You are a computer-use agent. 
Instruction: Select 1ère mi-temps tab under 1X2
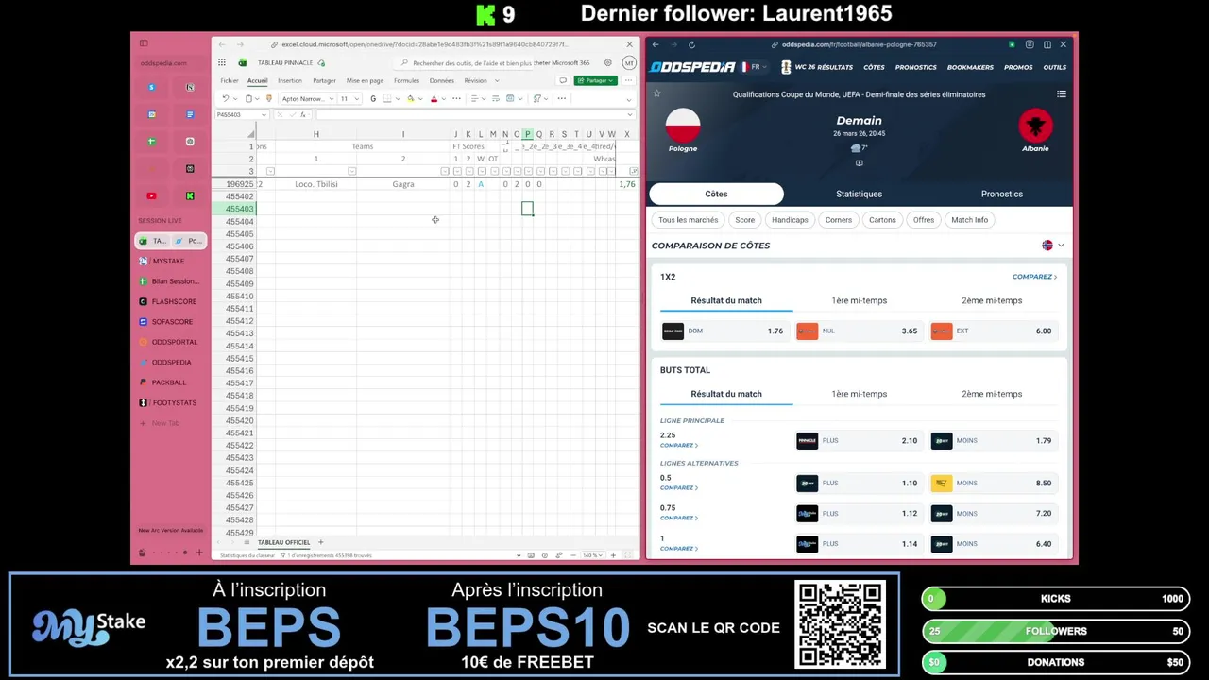pos(859,300)
